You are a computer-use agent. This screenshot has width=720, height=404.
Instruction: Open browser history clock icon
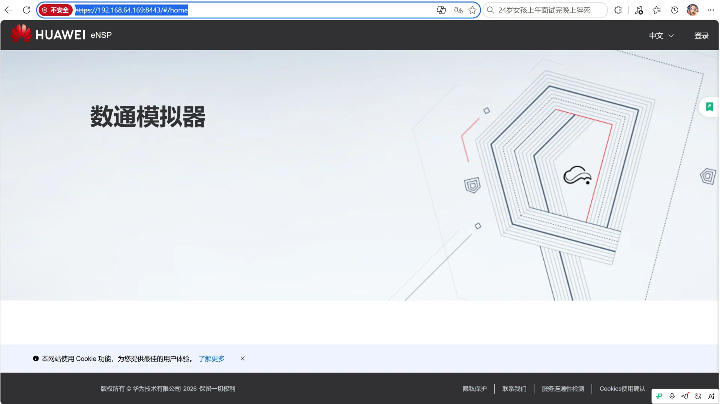(x=675, y=10)
